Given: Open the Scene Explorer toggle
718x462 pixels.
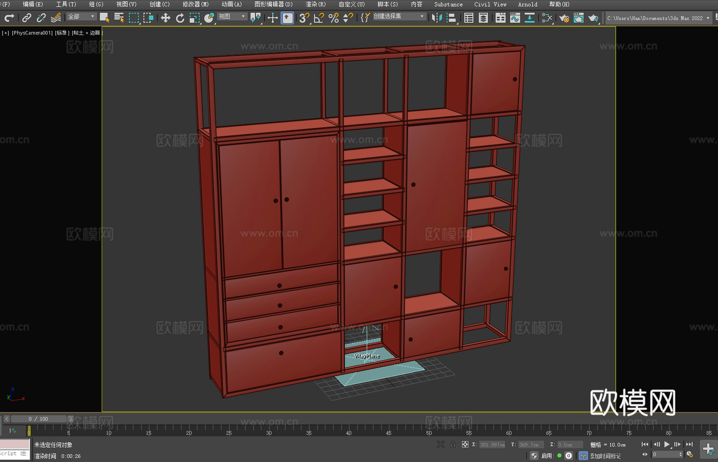Looking at the screenshot, I should click(469, 18).
